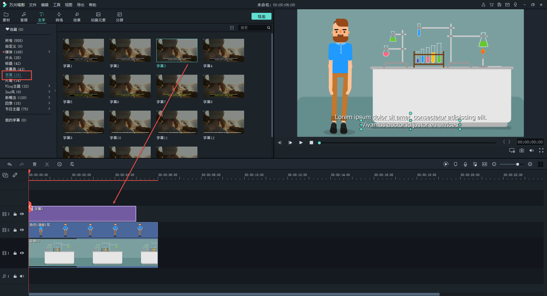The image size is (547, 296).
Task: Open the 转场 transitions tab
Action: [x=59, y=17]
